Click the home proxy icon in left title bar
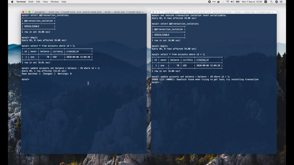The image size is (294, 165). pyautogui.click(x=33, y=12)
